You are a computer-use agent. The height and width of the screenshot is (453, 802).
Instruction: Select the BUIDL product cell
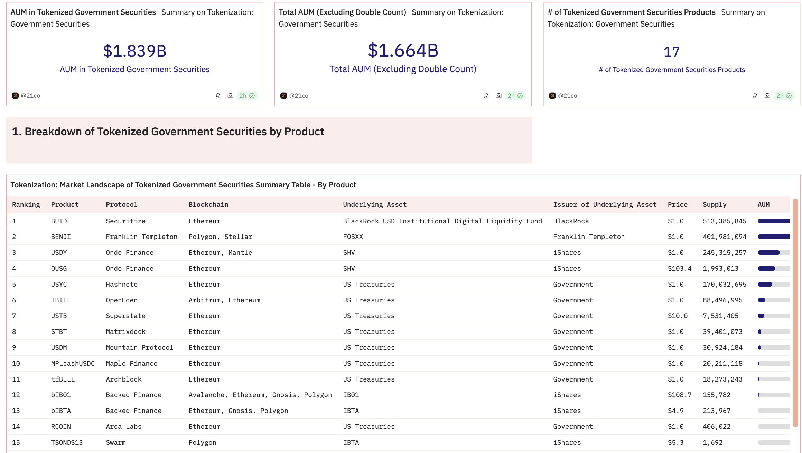tap(61, 221)
